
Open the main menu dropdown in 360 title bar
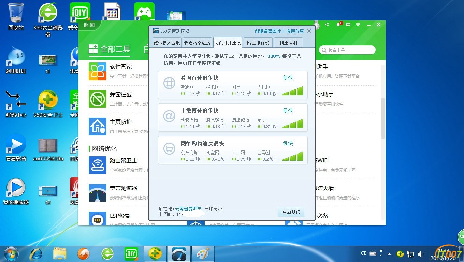[358, 25]
